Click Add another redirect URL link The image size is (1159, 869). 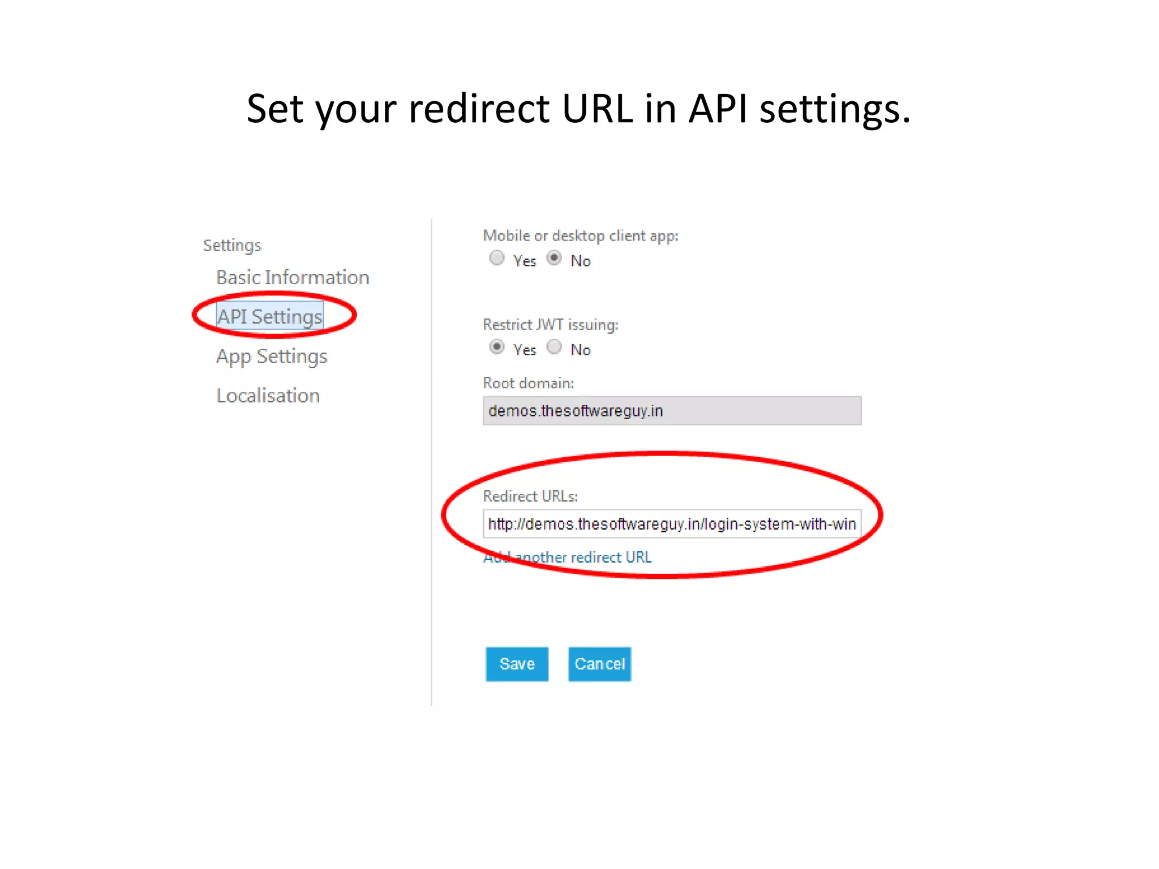tap(567, 558)
